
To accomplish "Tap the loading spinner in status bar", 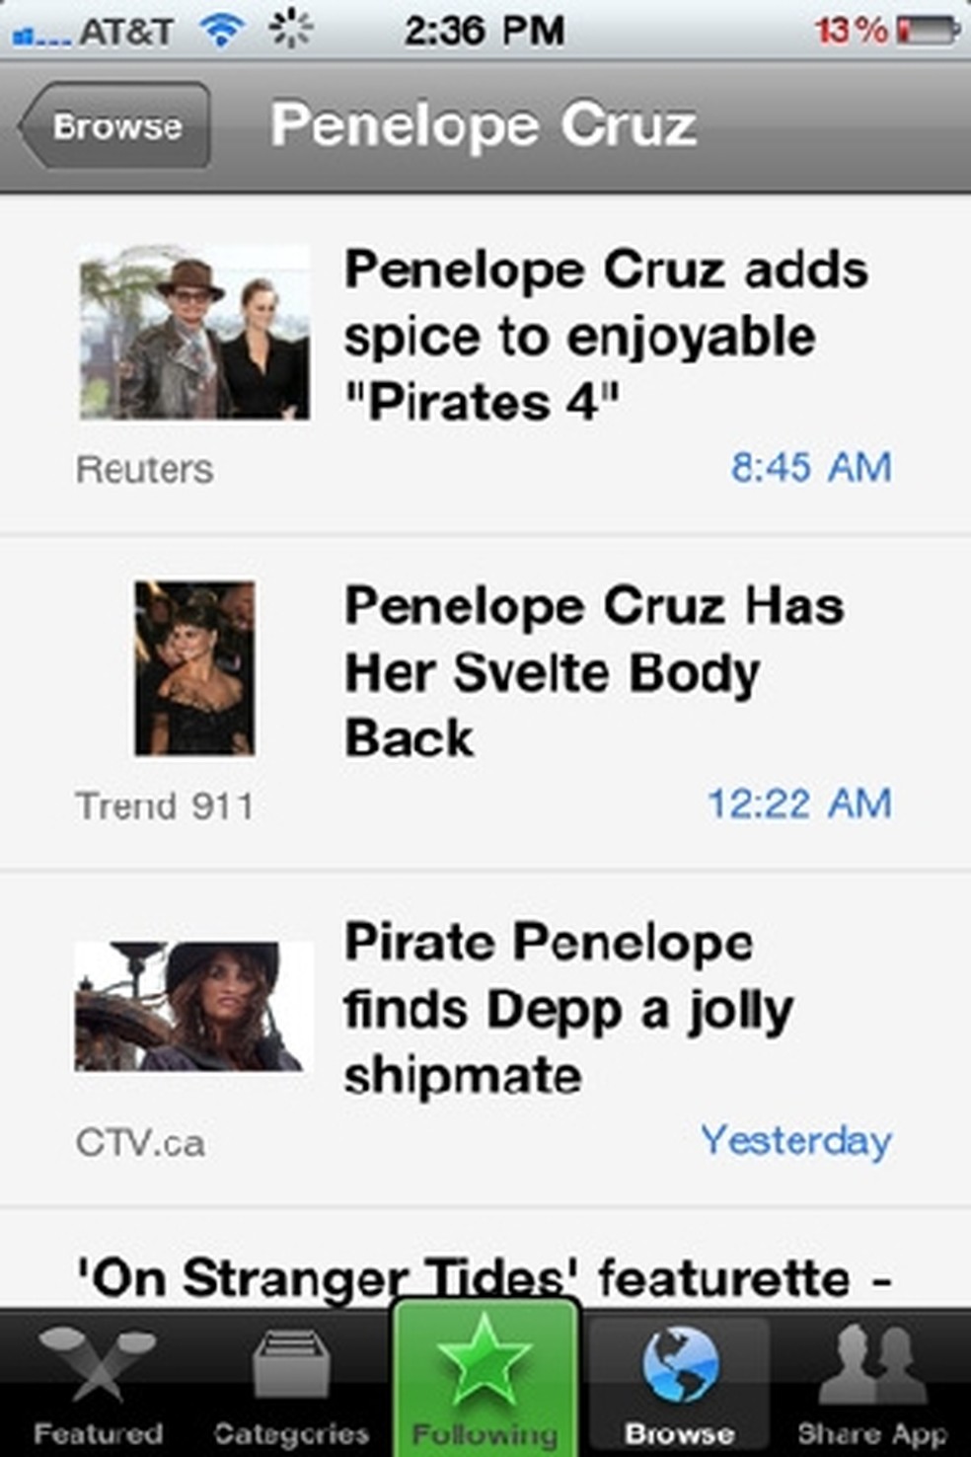I will [x=291, y=29].
